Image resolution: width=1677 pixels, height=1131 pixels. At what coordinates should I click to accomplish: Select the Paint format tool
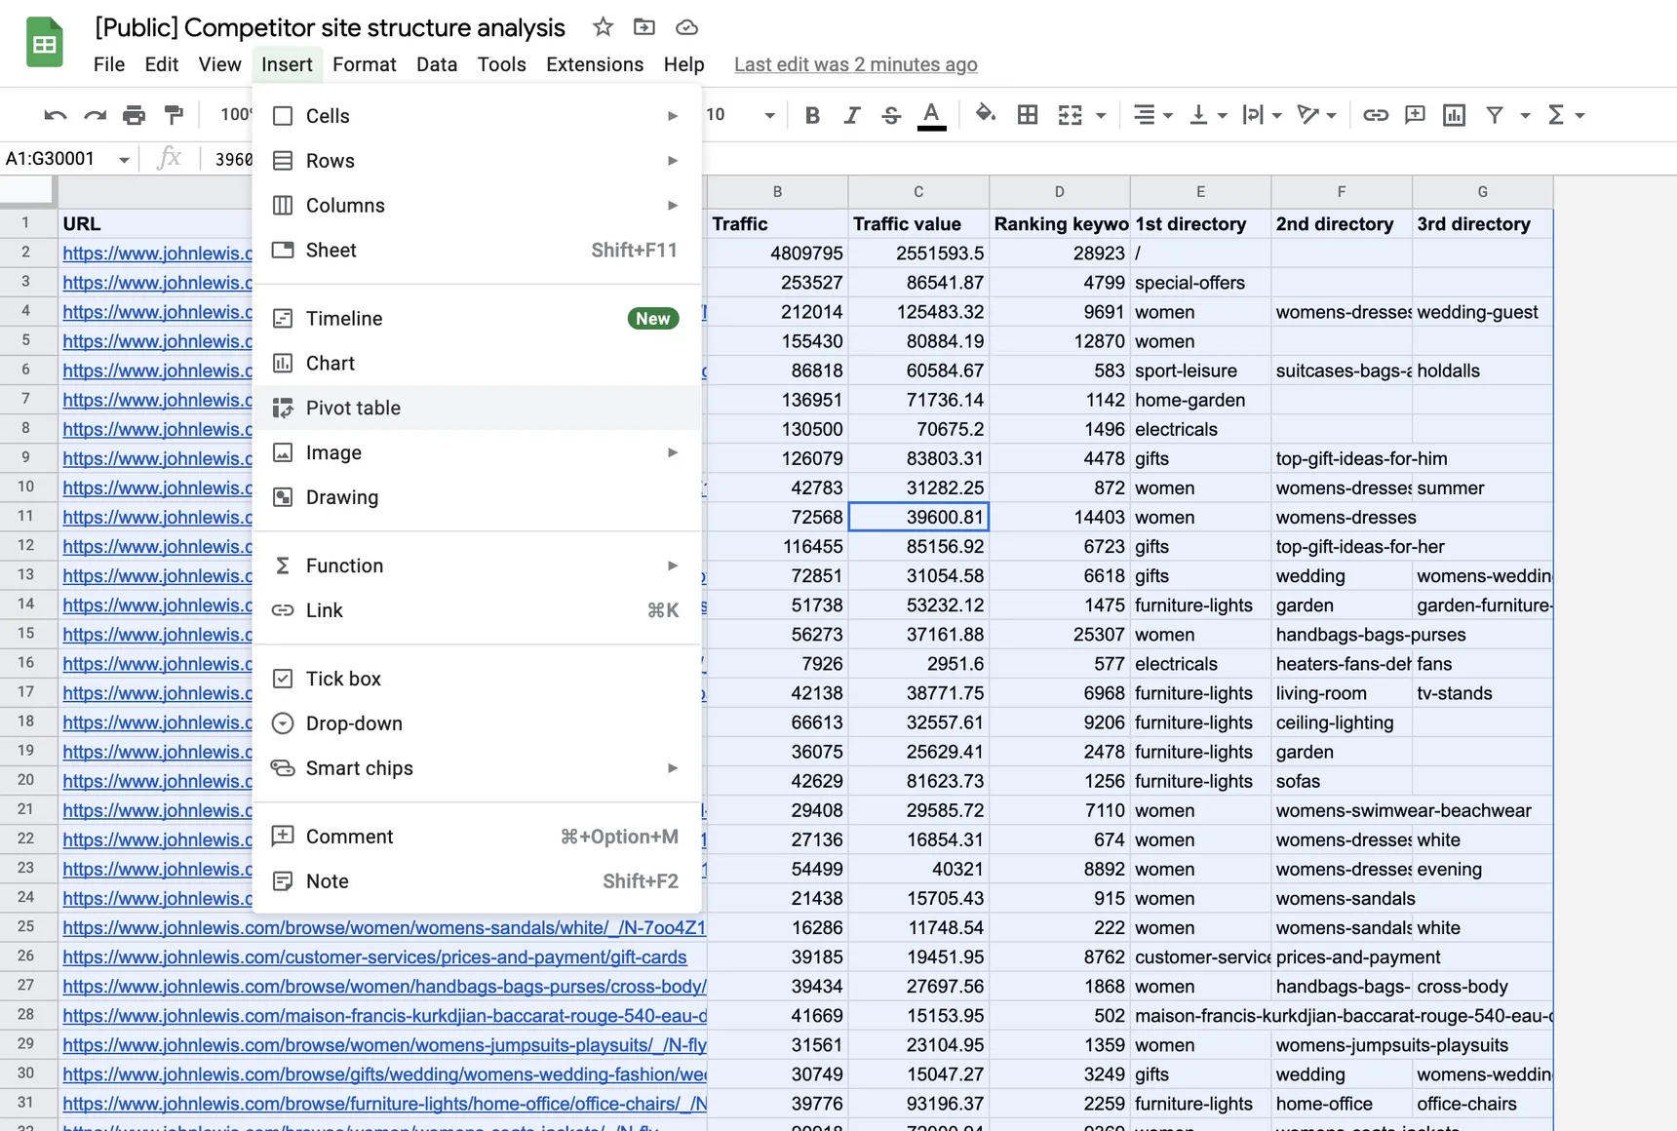click(x=174, y=115)
